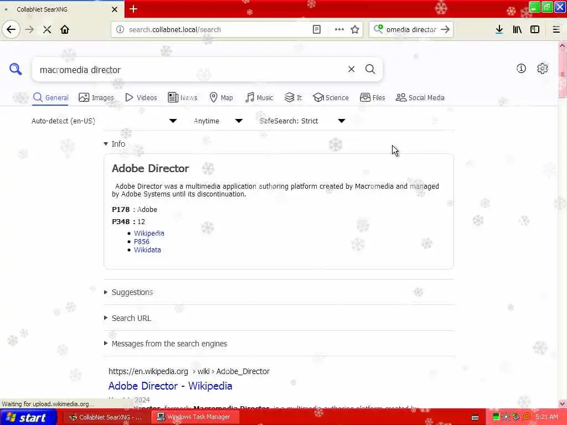Expand Messages from the search engines
The image size is (567, 425).
point(166,344)
